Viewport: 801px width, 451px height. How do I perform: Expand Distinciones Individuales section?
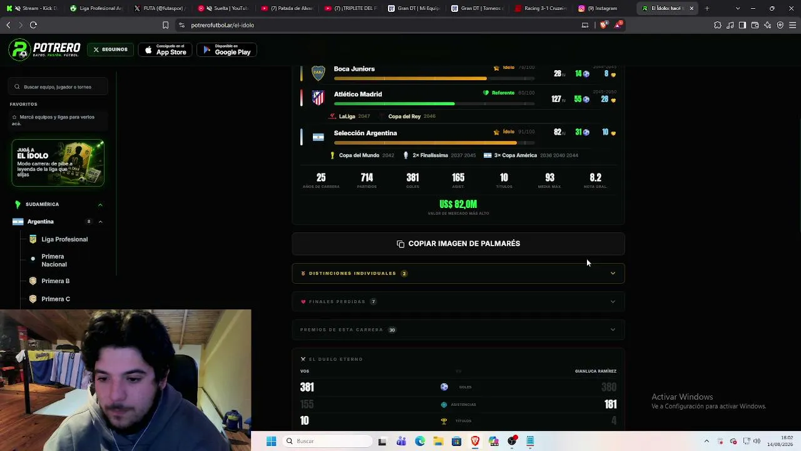(458, 273)
